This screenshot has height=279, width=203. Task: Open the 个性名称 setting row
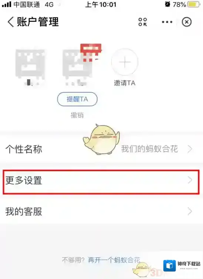coord(101,149)
